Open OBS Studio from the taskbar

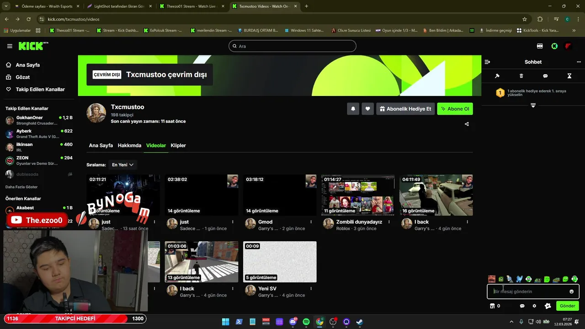[x=333, y=322]
